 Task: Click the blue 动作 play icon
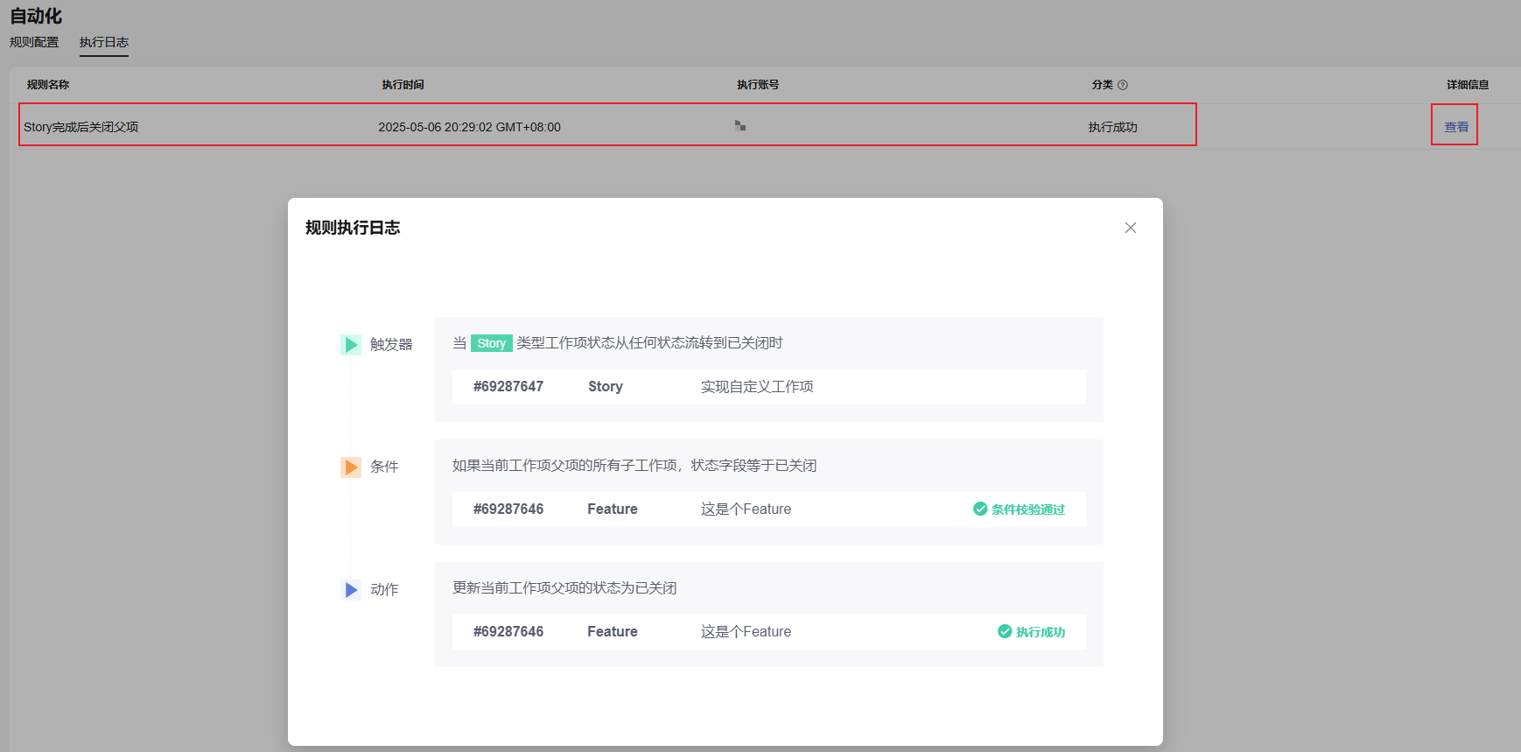351,589
